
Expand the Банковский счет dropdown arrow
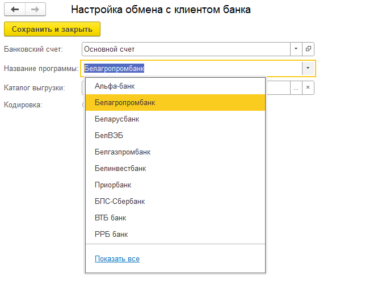pyautogui.click(x=296, y=49)
